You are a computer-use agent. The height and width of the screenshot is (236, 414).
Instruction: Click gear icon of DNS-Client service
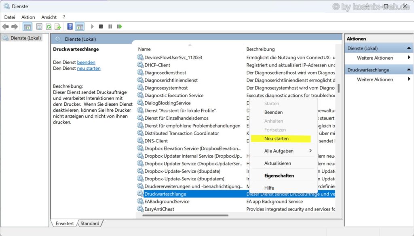(140, 141)
